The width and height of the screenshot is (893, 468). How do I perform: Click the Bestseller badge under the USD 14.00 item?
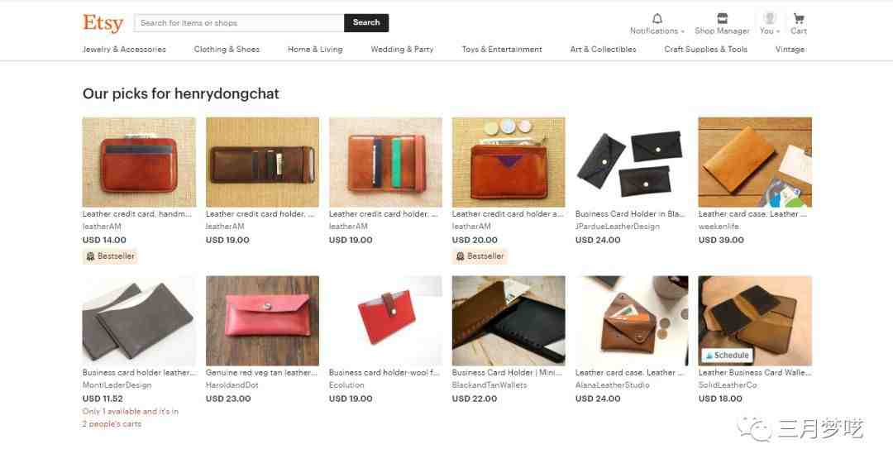(111, 256)
